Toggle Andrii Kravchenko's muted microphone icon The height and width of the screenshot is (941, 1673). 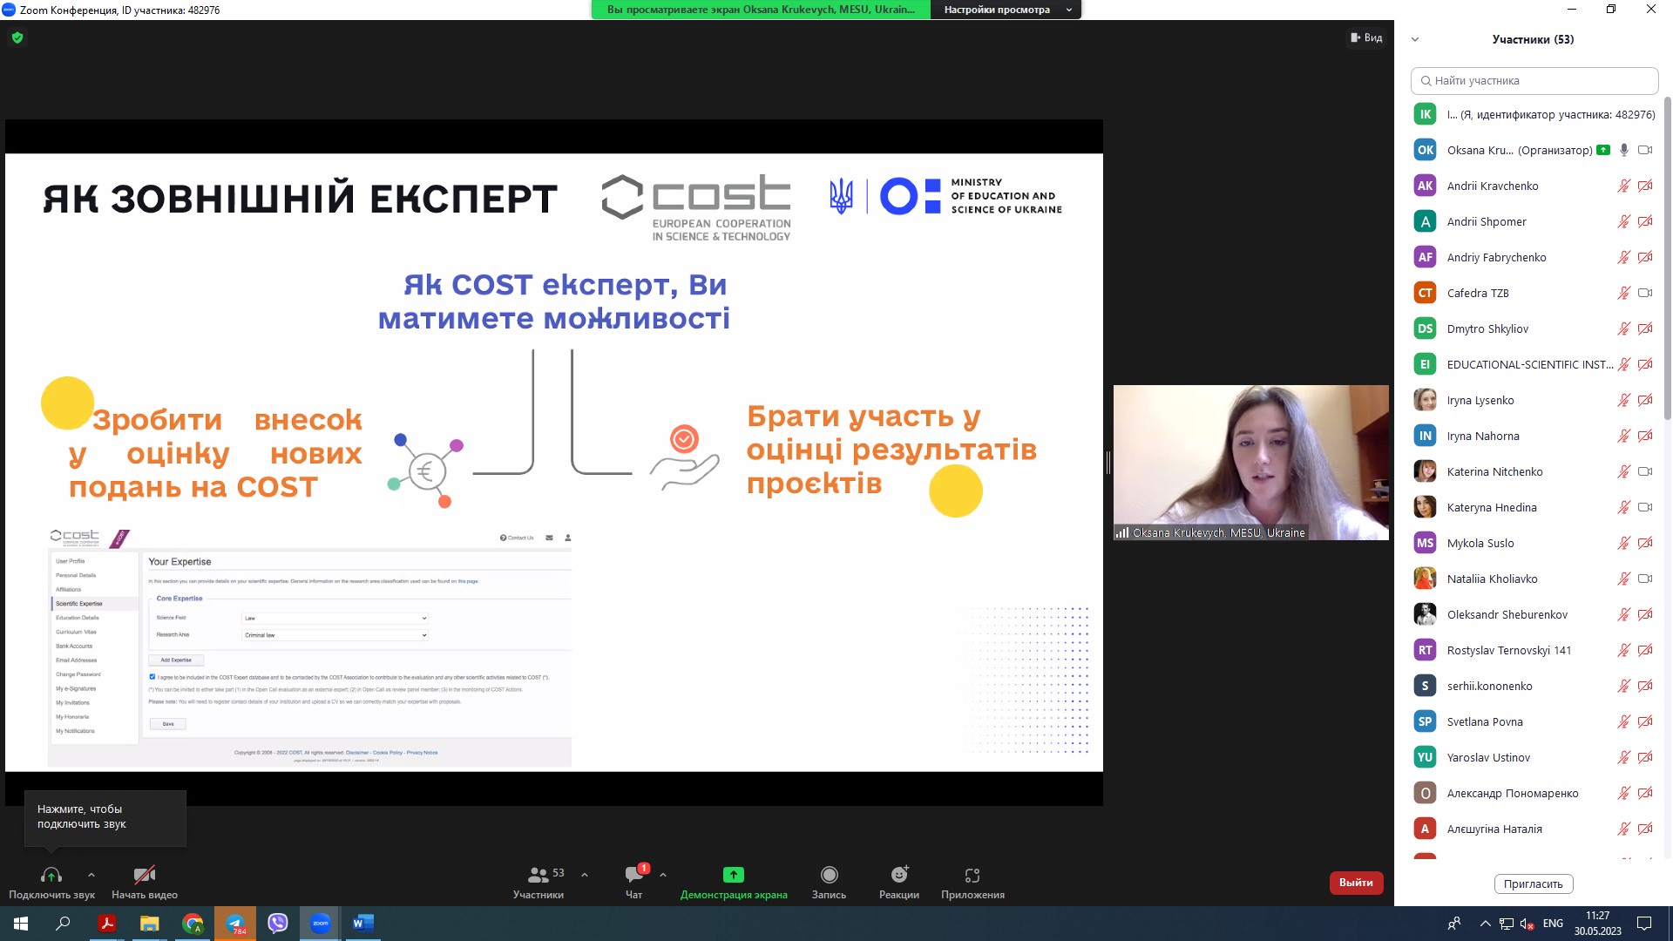pyautogui.click(x=1624, y=186)
